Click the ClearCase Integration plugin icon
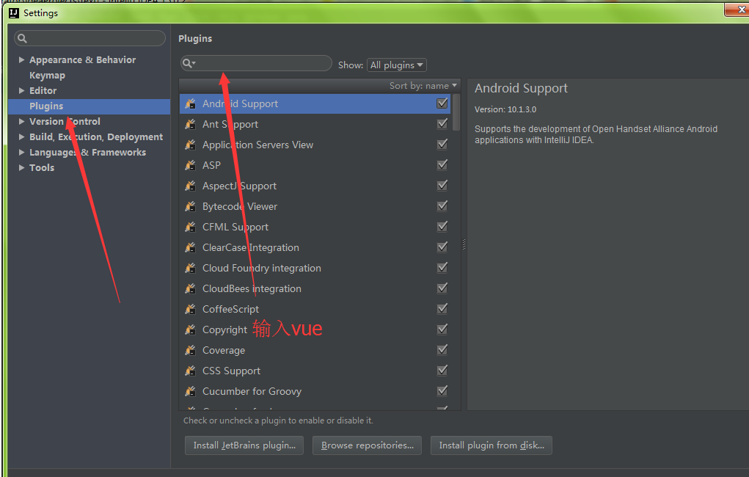The width and height of the screenshot is (749, 477). point(190,247)
